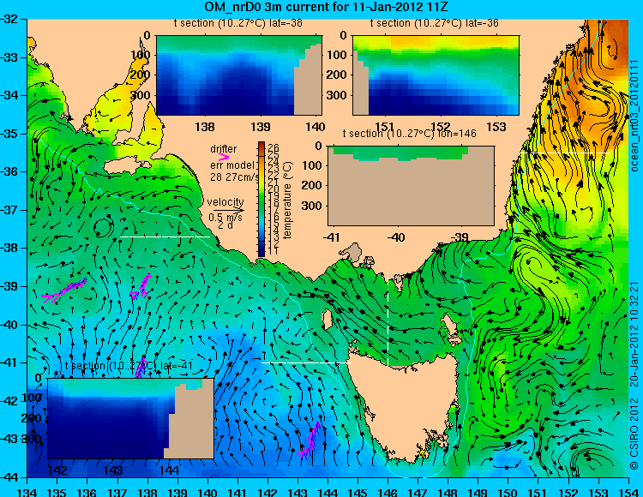Viewport: 643px width, 497px height.
Task: Click the '150' longitude axis label
Action: click(508, 492)
